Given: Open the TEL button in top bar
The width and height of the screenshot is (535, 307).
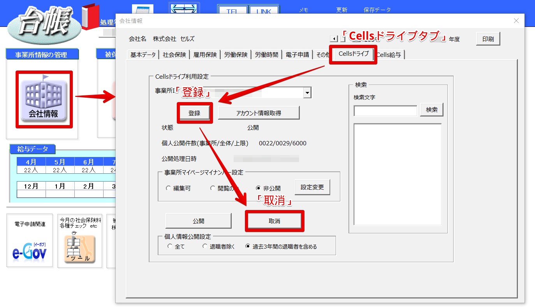Looking at the screenshot, I should (x=233, y=11).
